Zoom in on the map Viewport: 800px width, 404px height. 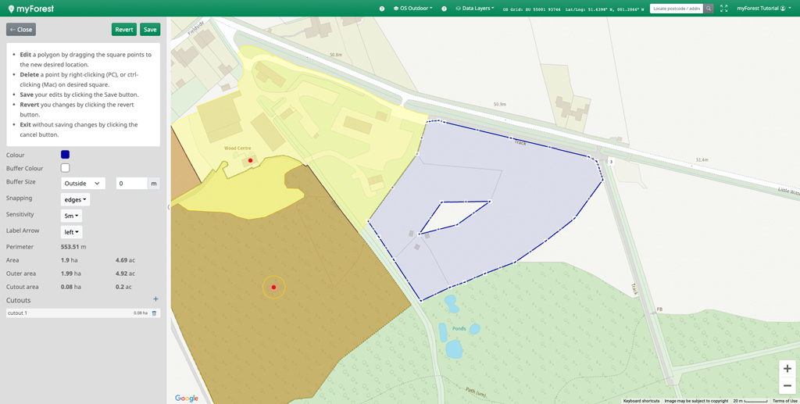coord(787,369)
